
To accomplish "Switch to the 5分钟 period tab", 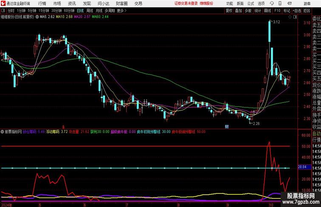I will pos(32,11).
